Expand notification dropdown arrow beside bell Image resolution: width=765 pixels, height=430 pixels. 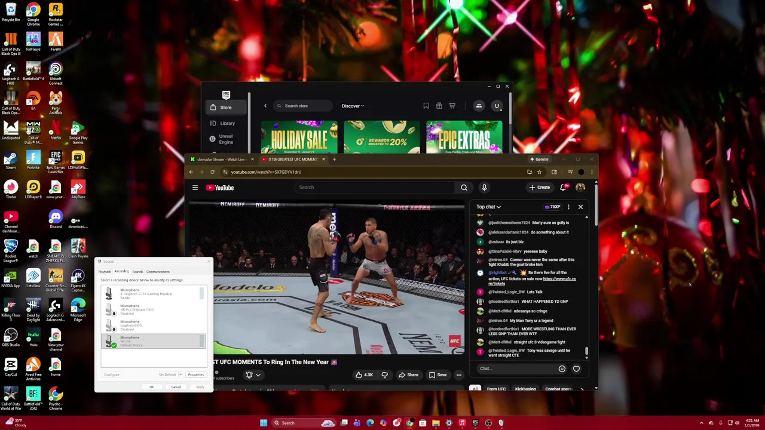[x=258, y=375]
